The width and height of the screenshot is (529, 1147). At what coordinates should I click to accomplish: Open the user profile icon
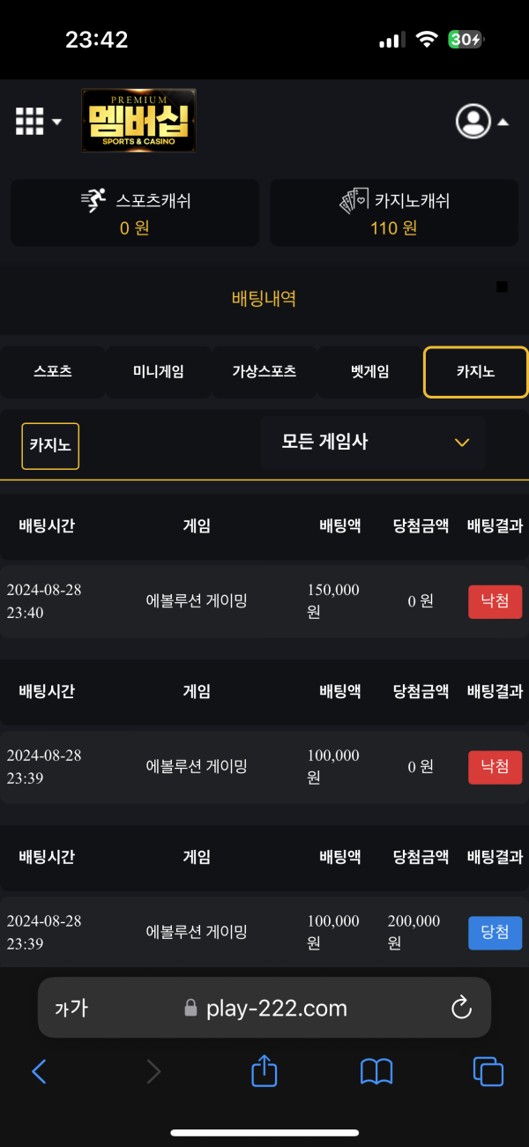click(473, 122)
